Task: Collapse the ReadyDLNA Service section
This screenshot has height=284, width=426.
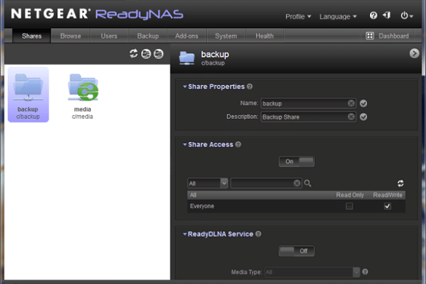Action: point(185,234)
